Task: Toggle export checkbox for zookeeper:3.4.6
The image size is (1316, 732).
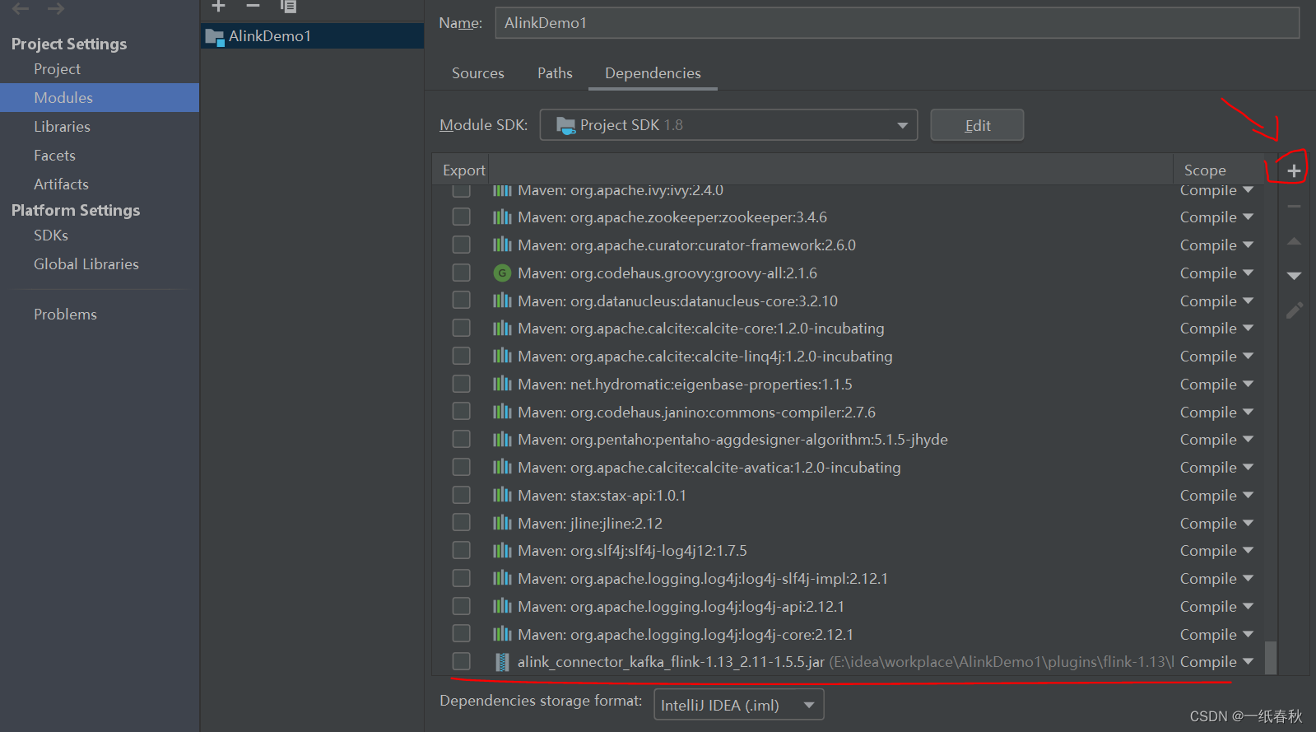Action: (x=462, y=217)
